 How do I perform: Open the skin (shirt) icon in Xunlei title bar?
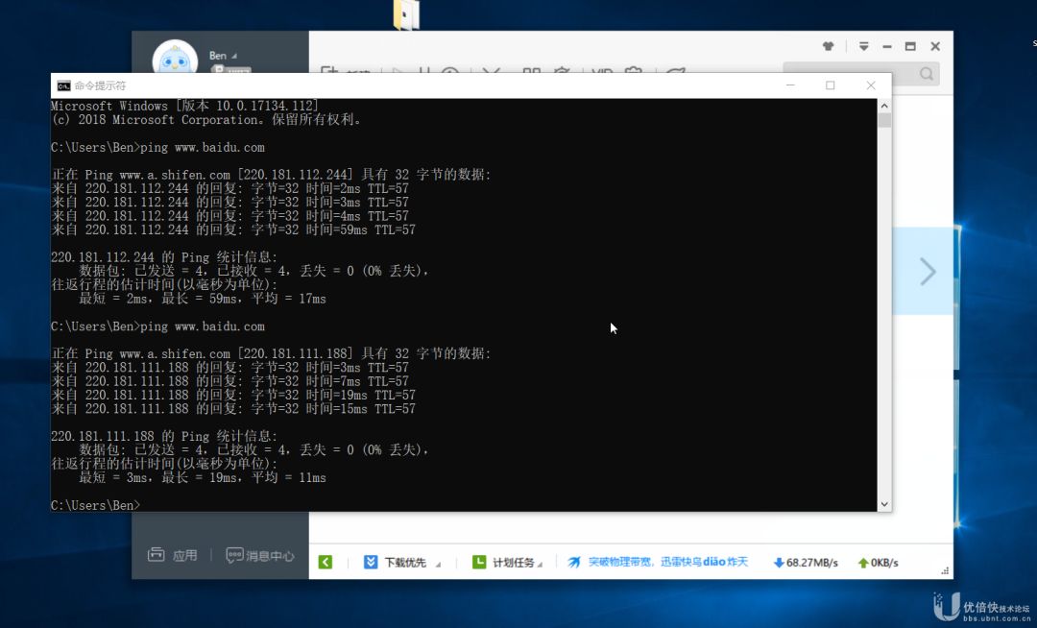pyautogui.click(x=828, y=46)
